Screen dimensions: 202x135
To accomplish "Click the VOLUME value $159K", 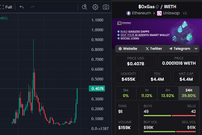I will (124, 128).
